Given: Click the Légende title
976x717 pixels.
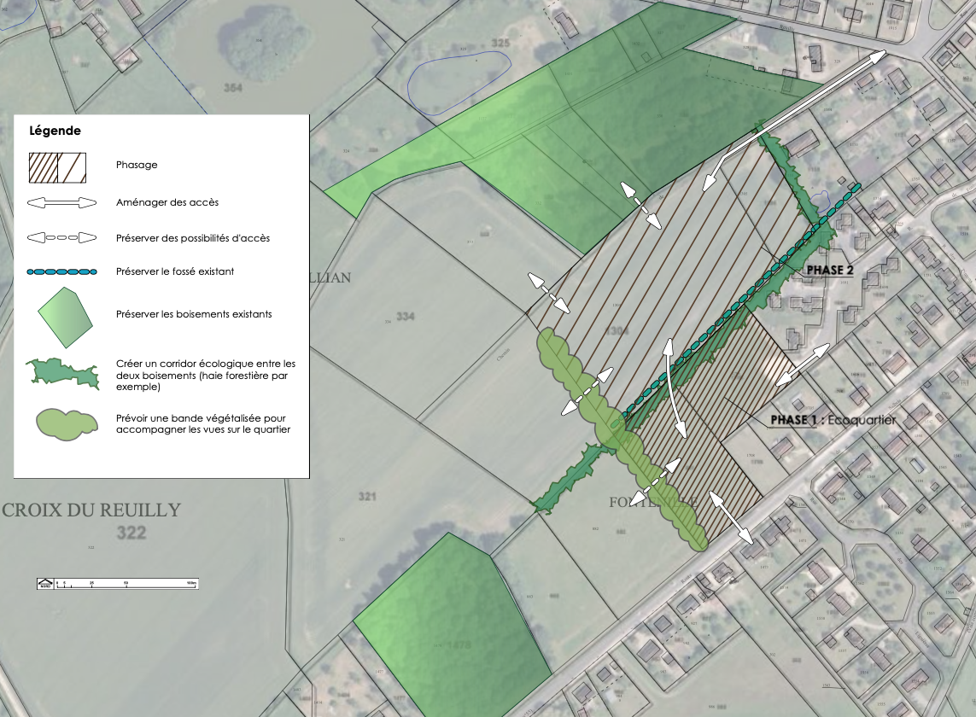Looking at the screenshot, I should tap(55, 131).
